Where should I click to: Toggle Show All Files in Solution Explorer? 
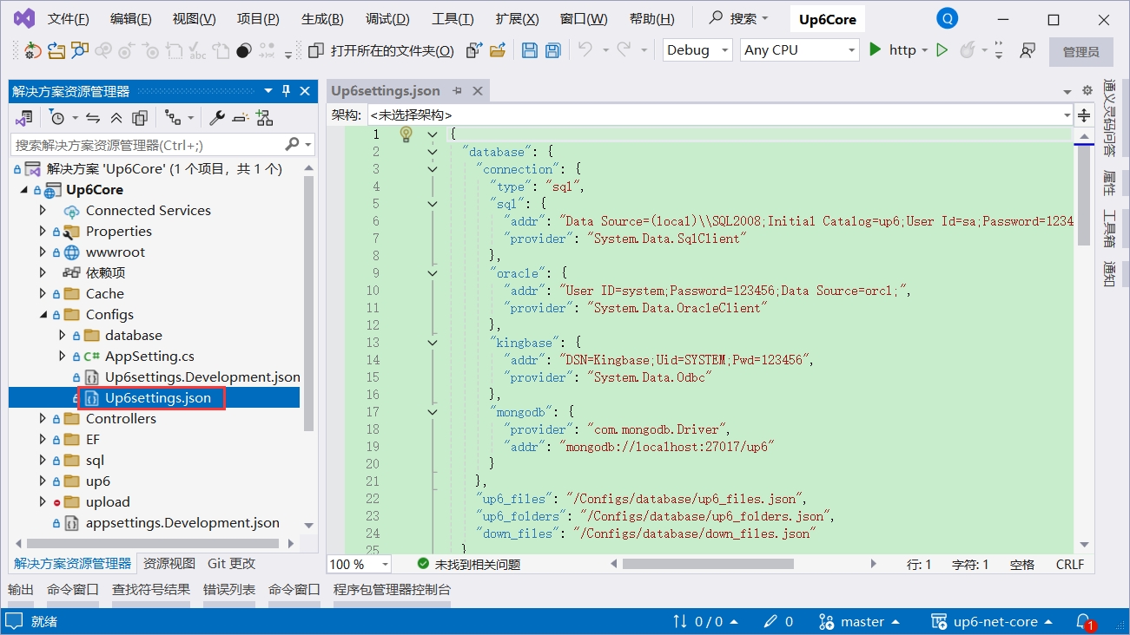(139, 118)
